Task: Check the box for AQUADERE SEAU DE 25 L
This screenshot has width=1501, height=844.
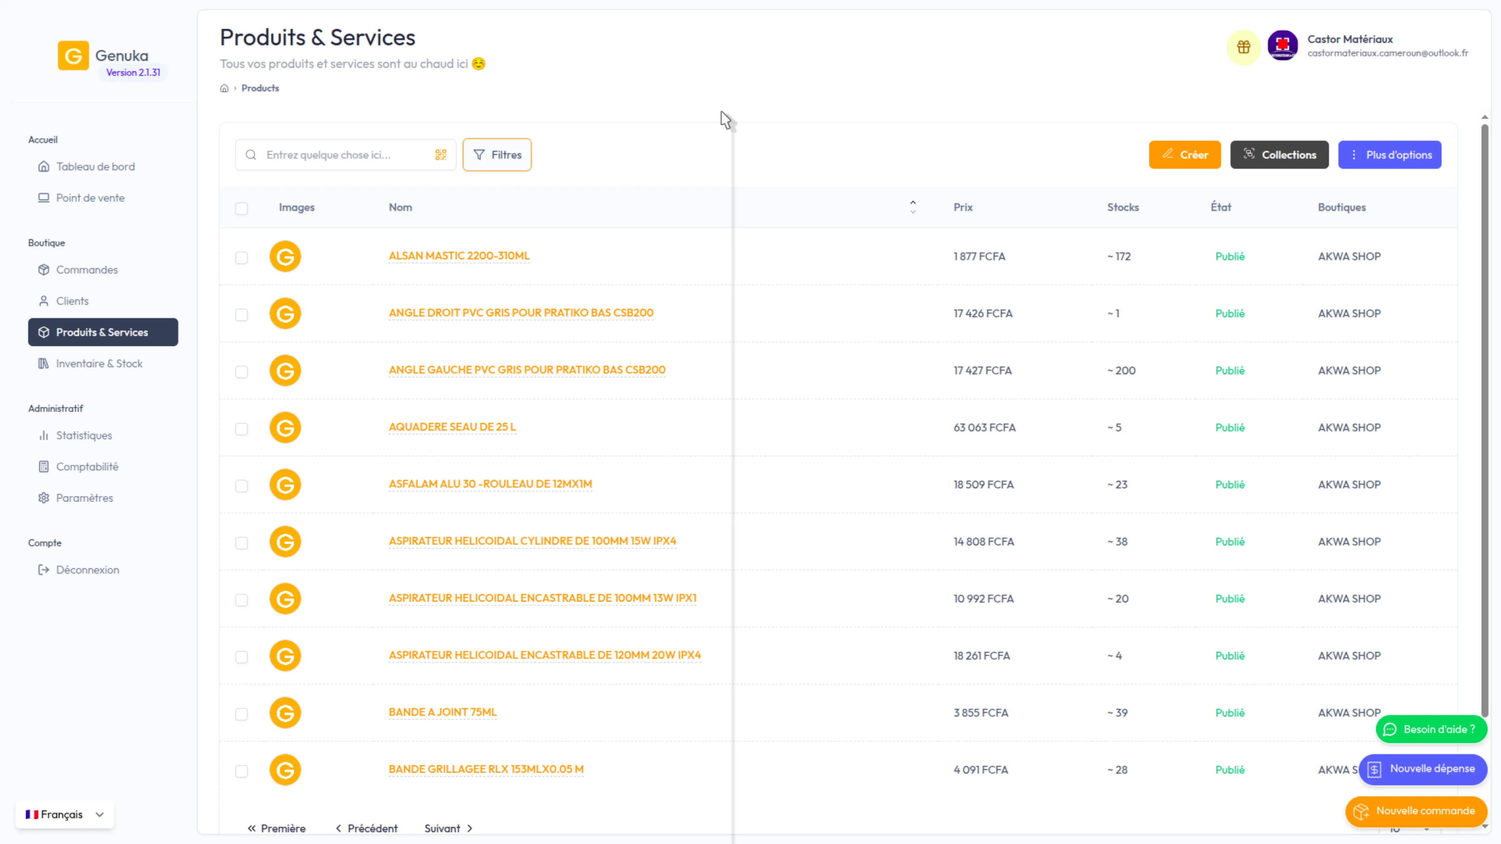Action: point(241,429)
